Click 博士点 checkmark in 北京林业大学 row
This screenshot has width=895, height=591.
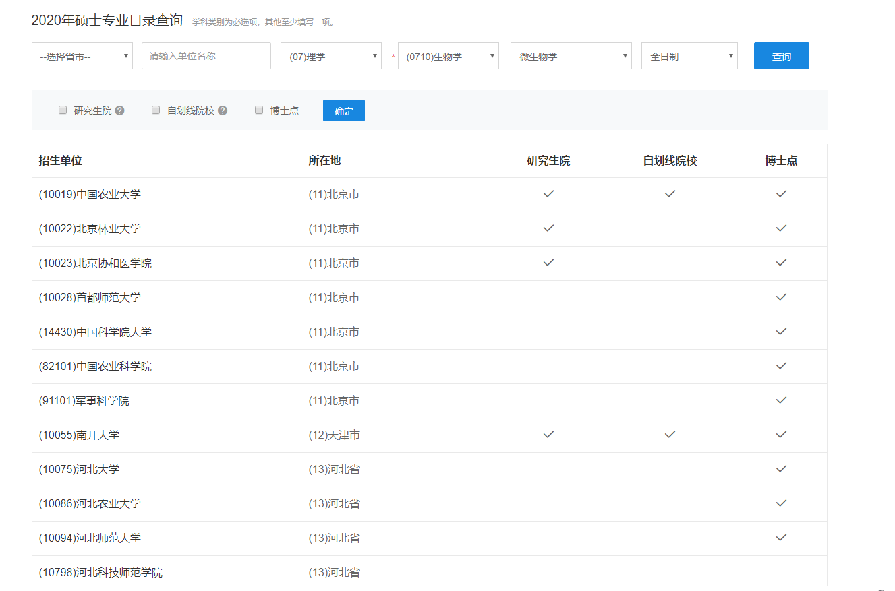(781, 228)
